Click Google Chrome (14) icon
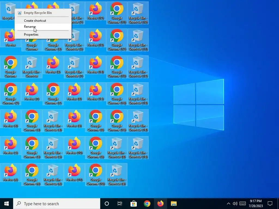The image size is (279, 209). [117, 94]
